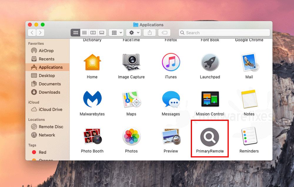The width and height of the screenshot is (294, 187).
Task: Click the Tags sidebar heading
Action: click(32, 145)
